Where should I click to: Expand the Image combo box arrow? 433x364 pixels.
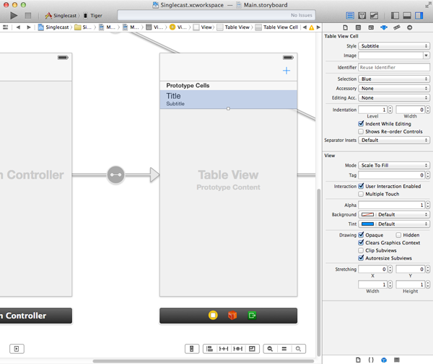(x=427, y=56)
